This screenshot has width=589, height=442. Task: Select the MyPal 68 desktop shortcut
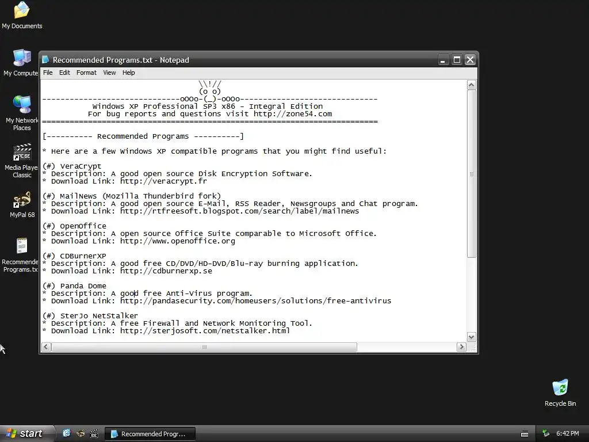point(22,205)
